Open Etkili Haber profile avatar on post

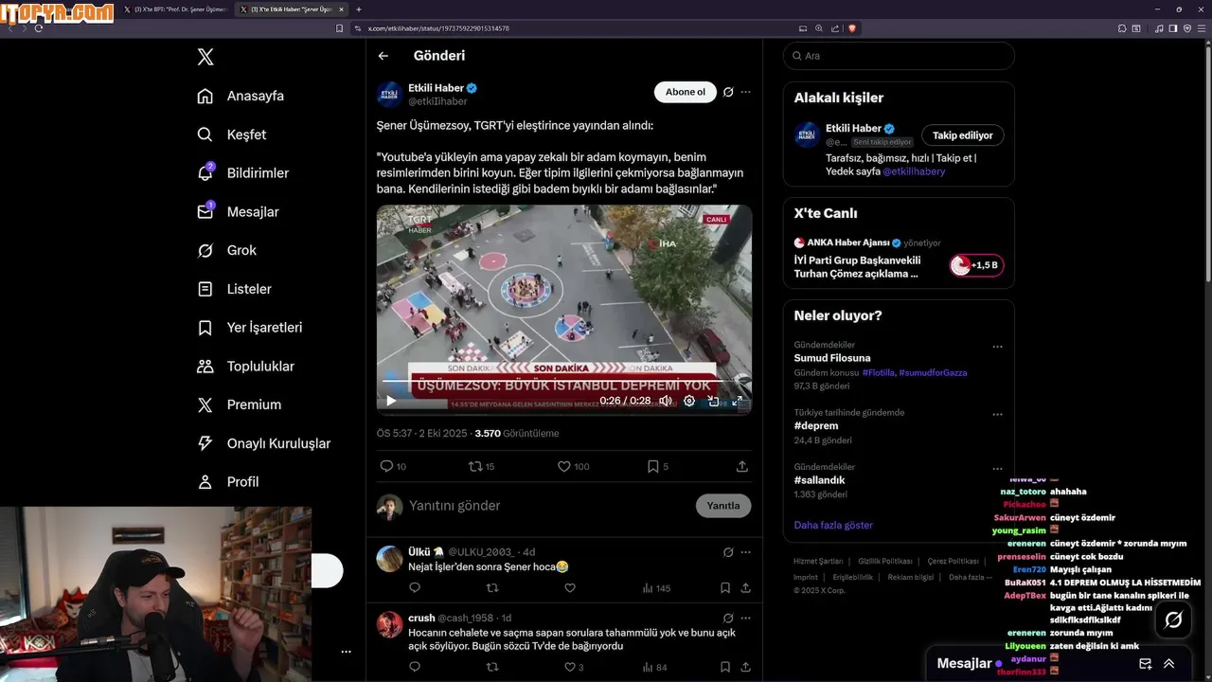[x=389, y=94]
